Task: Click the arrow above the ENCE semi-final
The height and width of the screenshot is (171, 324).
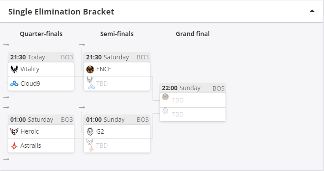Action: (82, 45)
